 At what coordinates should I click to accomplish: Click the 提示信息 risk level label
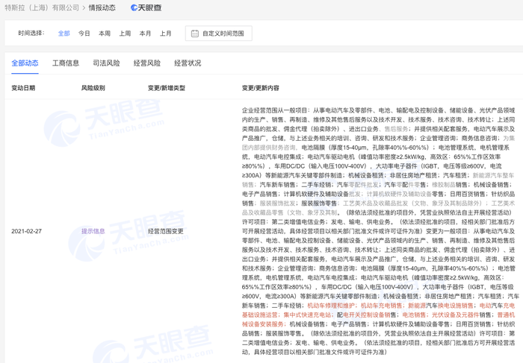(93, 231)
